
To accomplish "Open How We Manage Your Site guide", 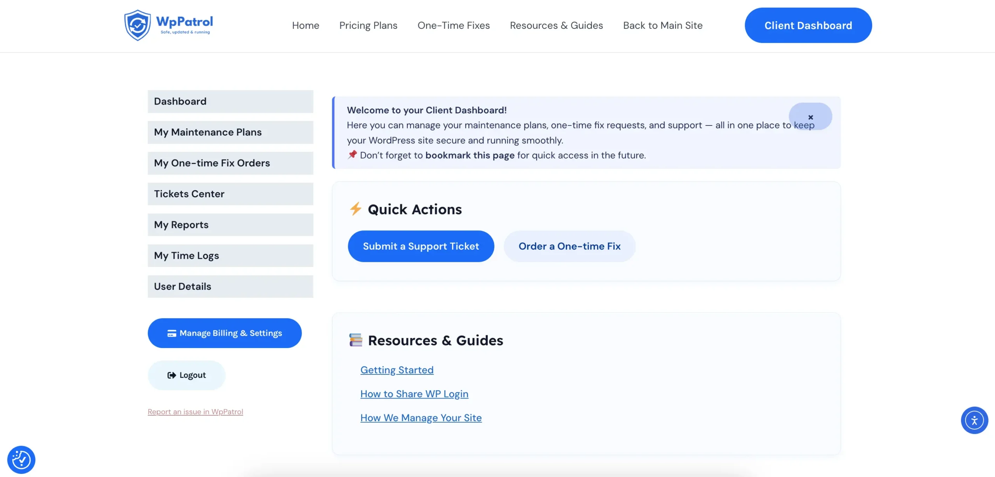I will (x=421, y=418).
